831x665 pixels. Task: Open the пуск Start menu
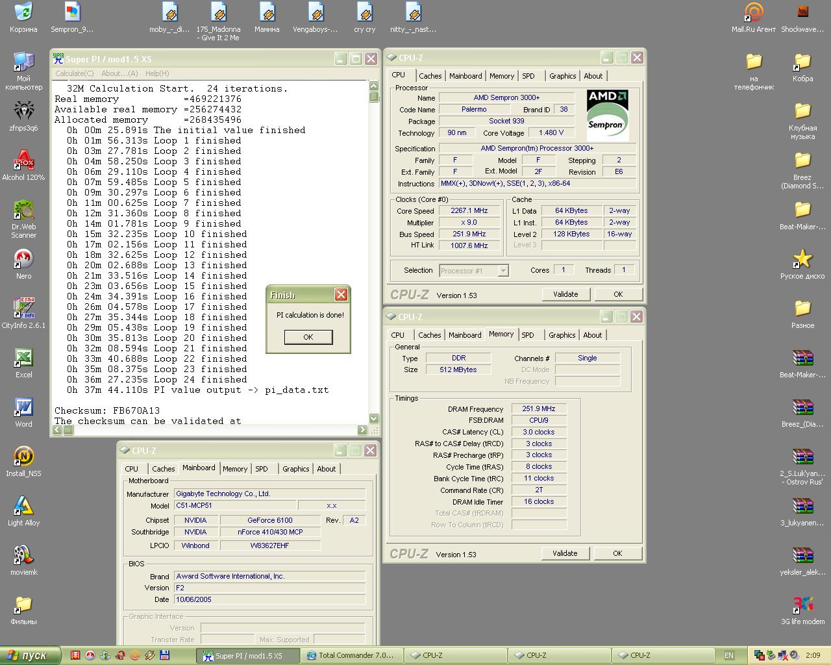tap(31, 655)
